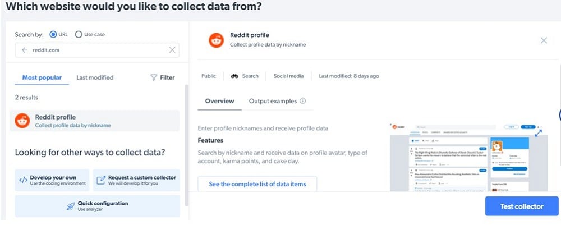Click the left panel vertical scrollbar
The width and height of the screenshot is (561, 225).
click(x=186, y=145)
